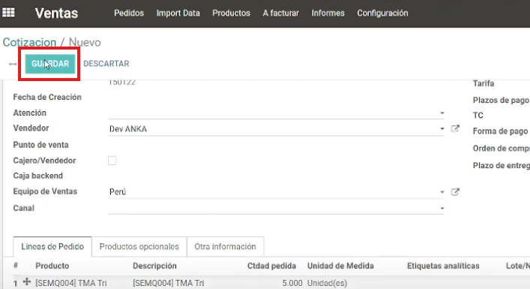Screen dimensions: 530x289
Task: Open external link for Equipo de Ventas Perú
Action: click(455, 192)
